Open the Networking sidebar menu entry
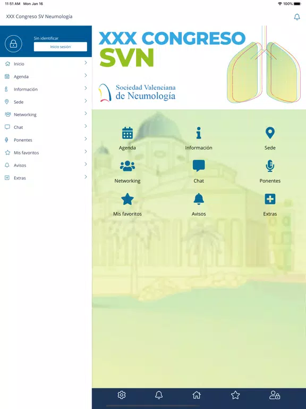The height and width of the screenshot is (409, 306). pyautogui.click(x=46, y=114)
